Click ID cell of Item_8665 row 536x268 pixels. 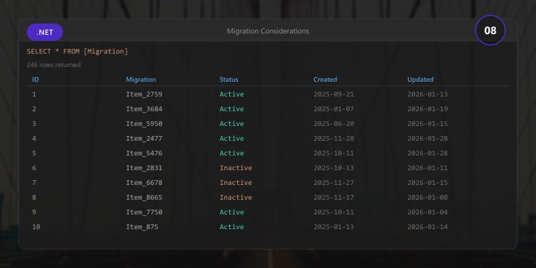(x=34, y=197)
